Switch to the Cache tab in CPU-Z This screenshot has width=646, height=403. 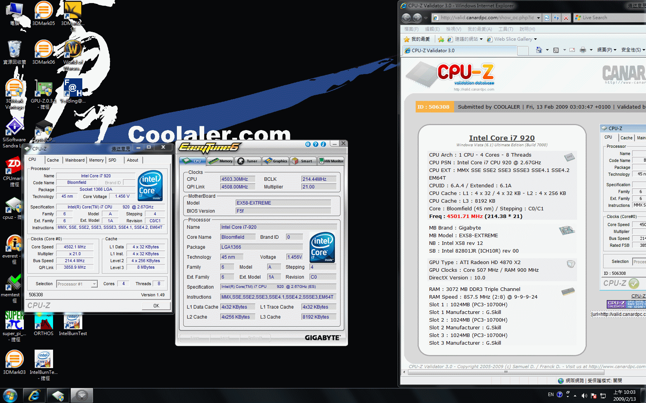click(53, 160)
